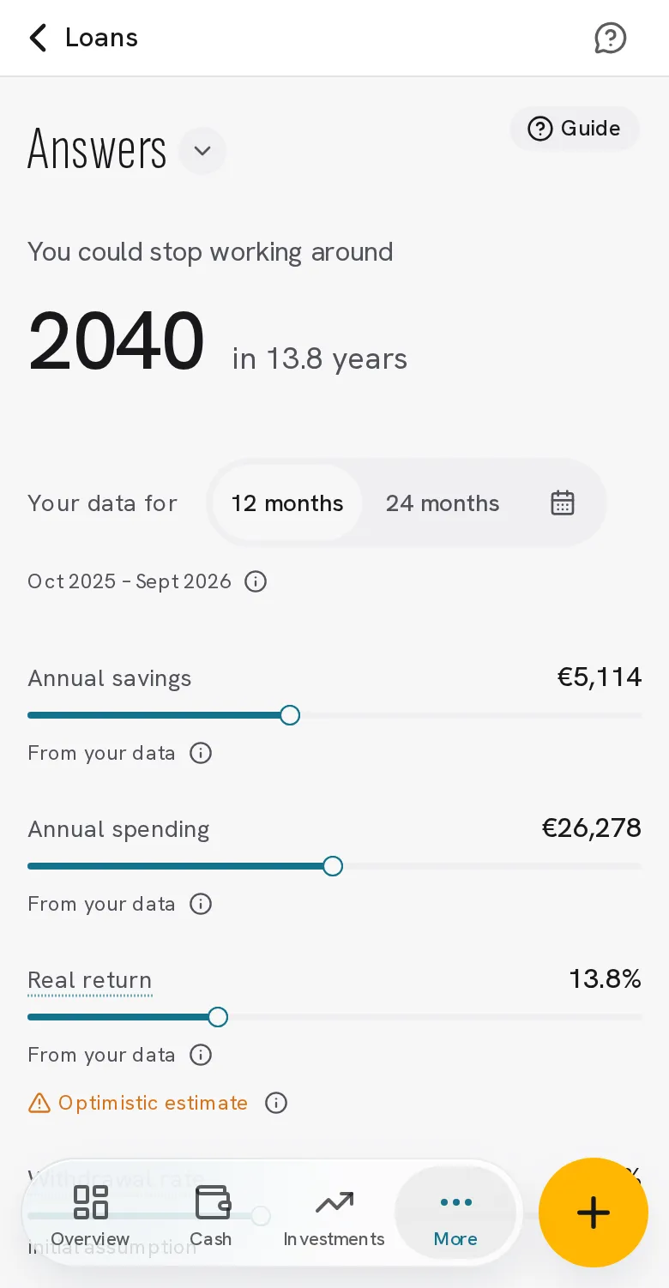Open the calendar date range picker
669x1288 pixels.
pyautogui.click(x=563, y=503)
